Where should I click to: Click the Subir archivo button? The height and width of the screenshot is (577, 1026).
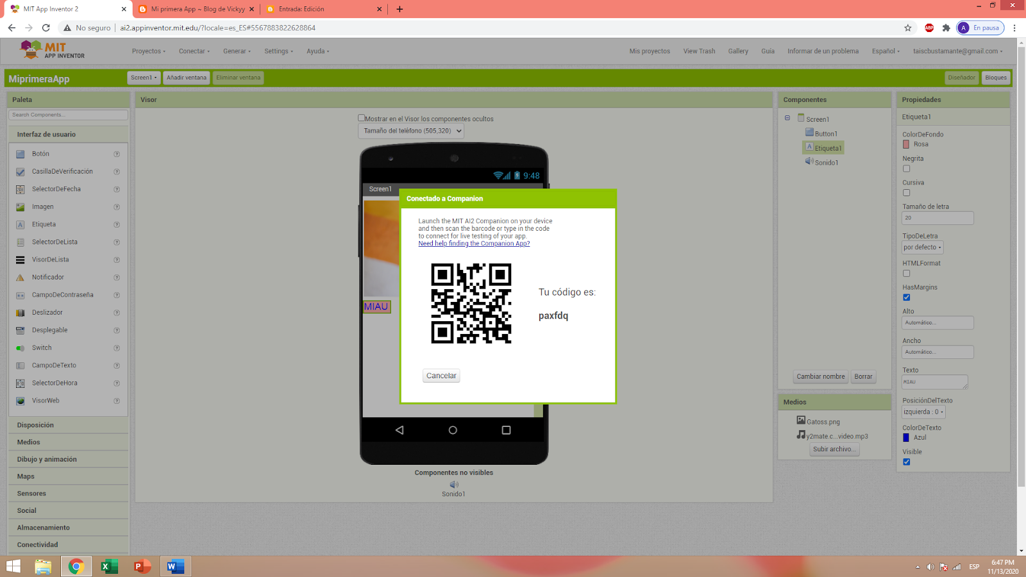834,449
